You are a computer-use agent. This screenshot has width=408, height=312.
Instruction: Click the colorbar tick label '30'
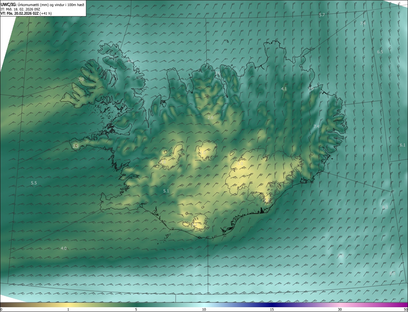[340, 310]
